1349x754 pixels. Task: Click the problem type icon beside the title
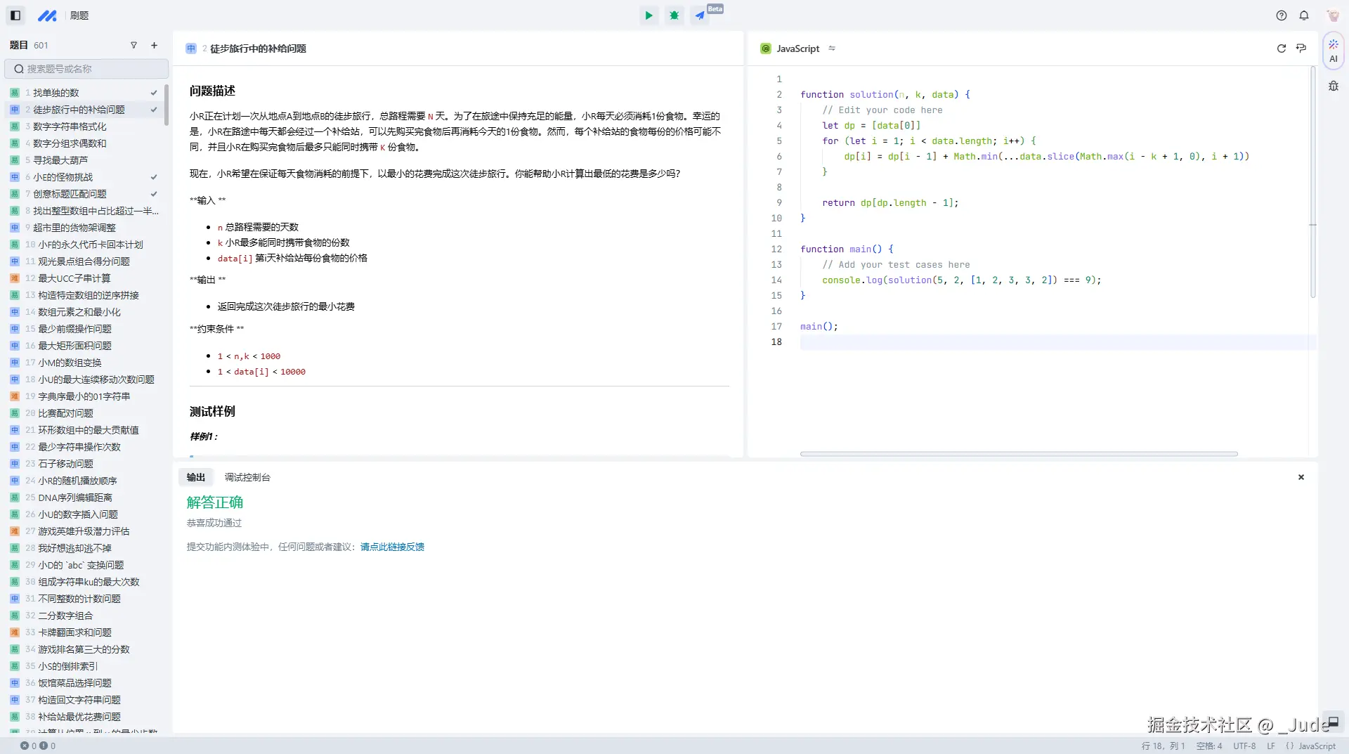pyautogui.click(x=191, y=48)
